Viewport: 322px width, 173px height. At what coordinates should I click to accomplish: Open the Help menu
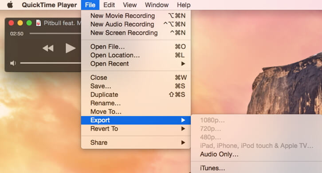coord(184,5)
